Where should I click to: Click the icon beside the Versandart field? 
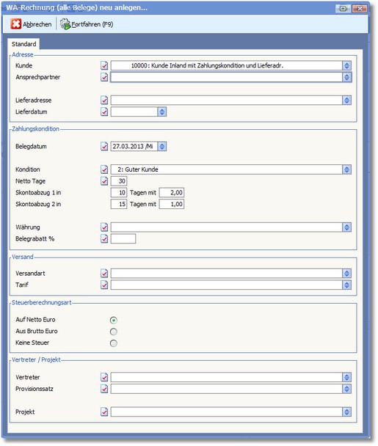tap(104, 274)
